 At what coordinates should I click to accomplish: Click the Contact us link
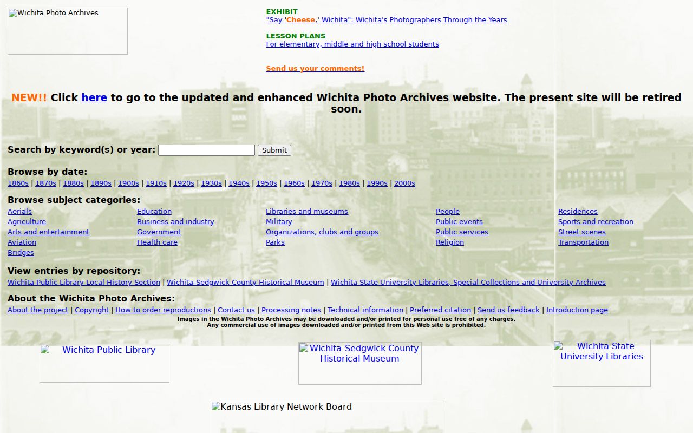tap(236, 310)
